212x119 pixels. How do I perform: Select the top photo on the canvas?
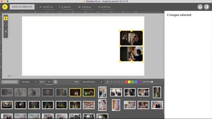coord(131,38)
